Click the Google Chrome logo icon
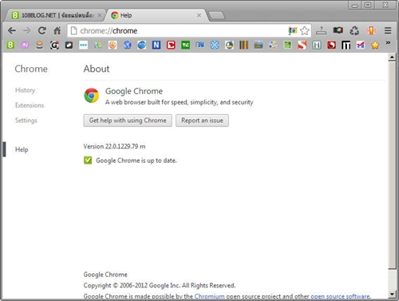This screenshot has width=399, height=301. click(x=92, y=96)
